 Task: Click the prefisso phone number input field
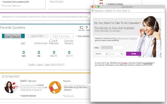[112, 47]
